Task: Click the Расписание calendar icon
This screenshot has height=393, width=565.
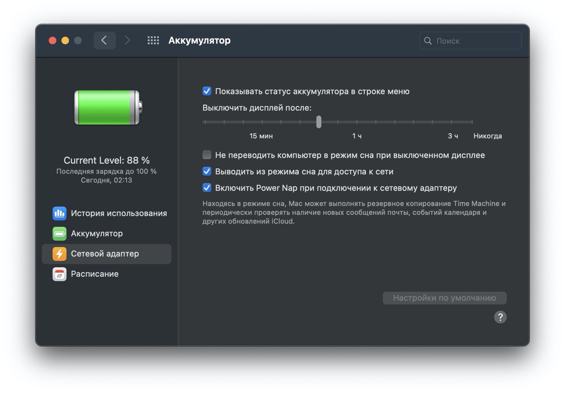Action: 60,274
